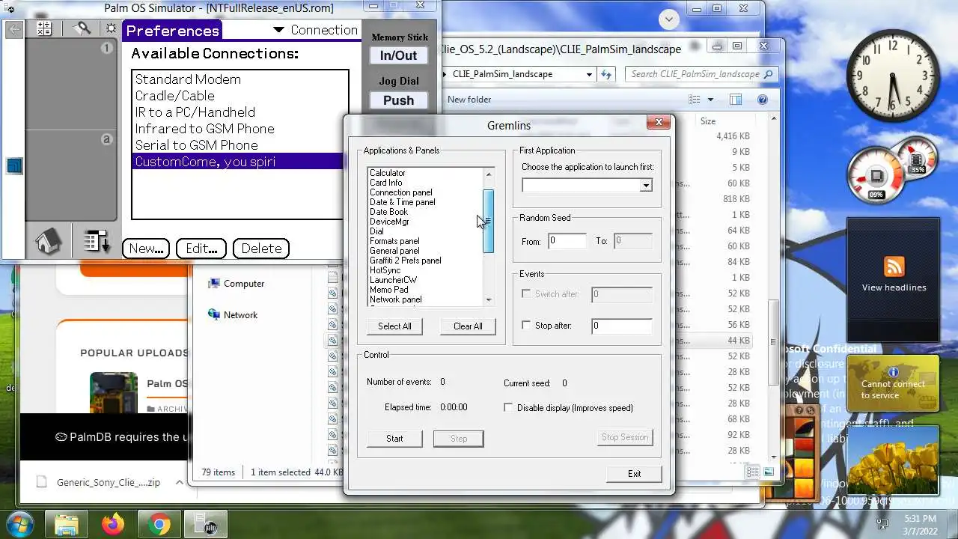Open the view options dropdown arrow in Explorer

pos(710,100)
